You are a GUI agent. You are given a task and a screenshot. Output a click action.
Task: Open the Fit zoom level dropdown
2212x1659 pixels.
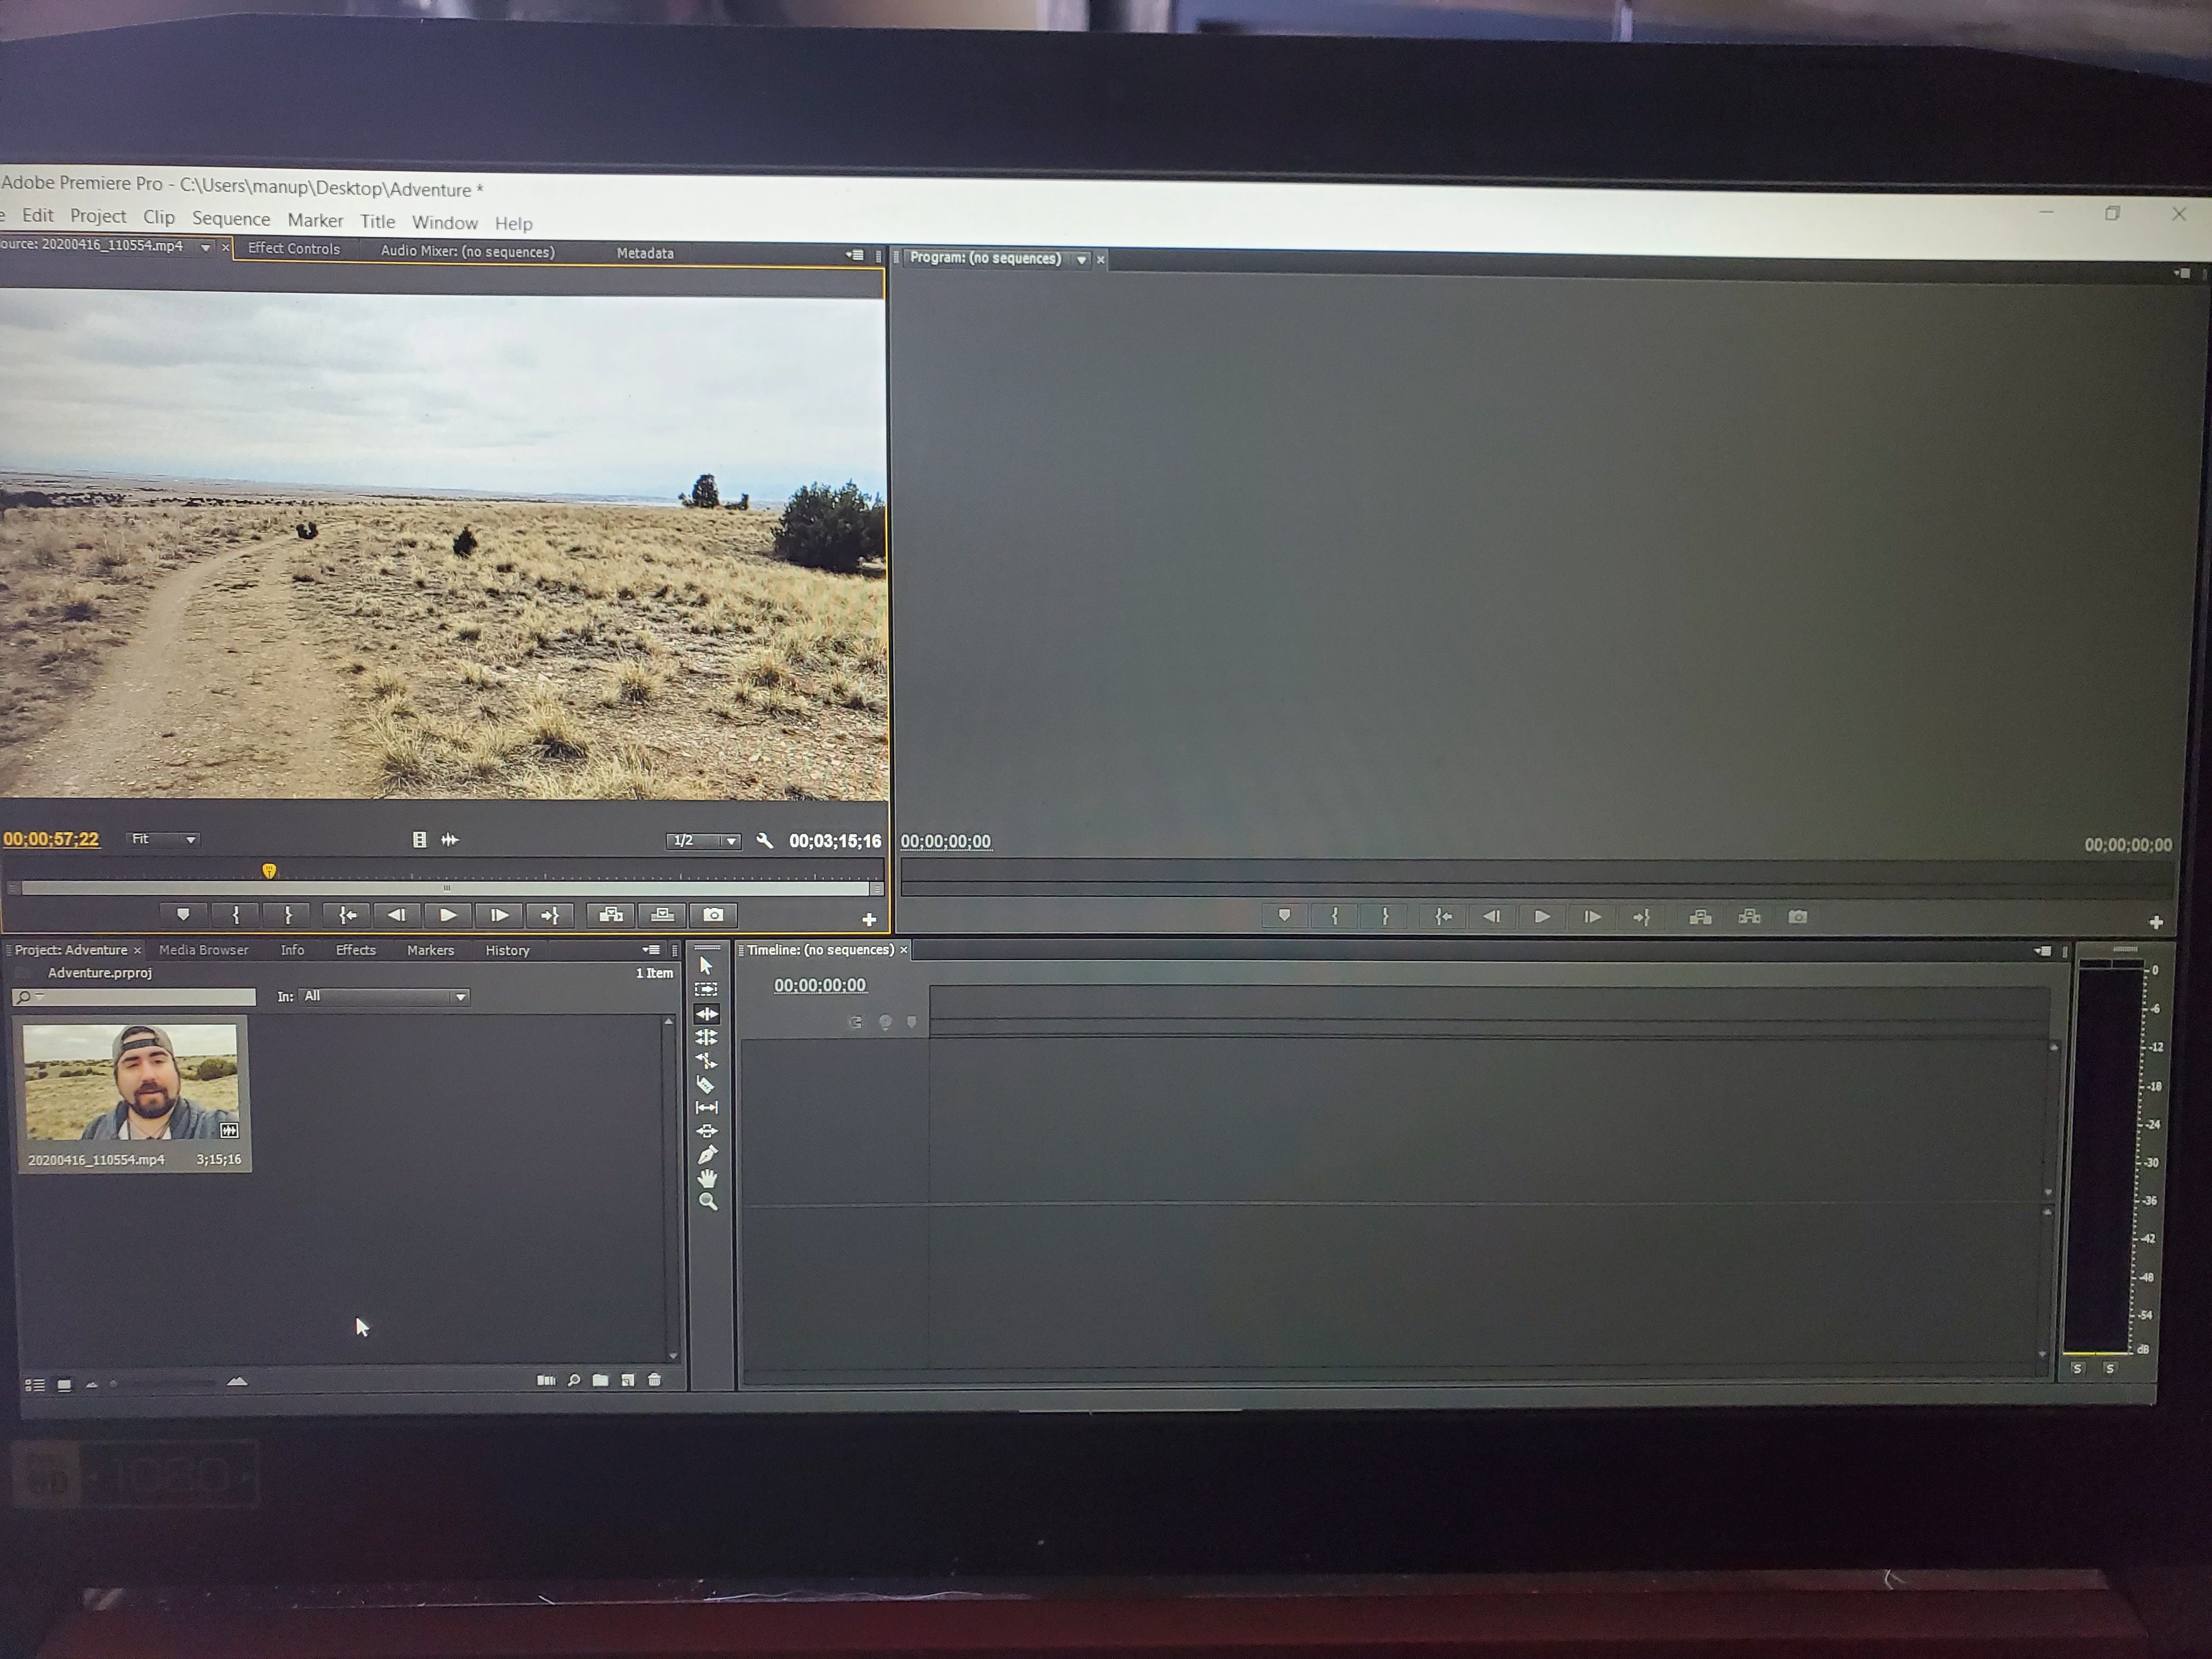click(x=163, y=839)
